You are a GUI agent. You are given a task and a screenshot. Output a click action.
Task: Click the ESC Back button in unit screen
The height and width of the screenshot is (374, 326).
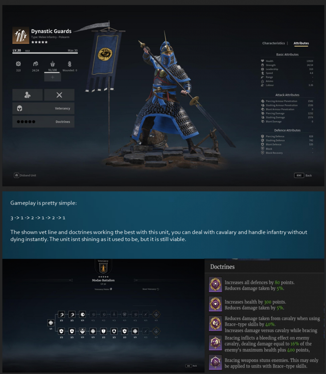click(x=303, y=175)
